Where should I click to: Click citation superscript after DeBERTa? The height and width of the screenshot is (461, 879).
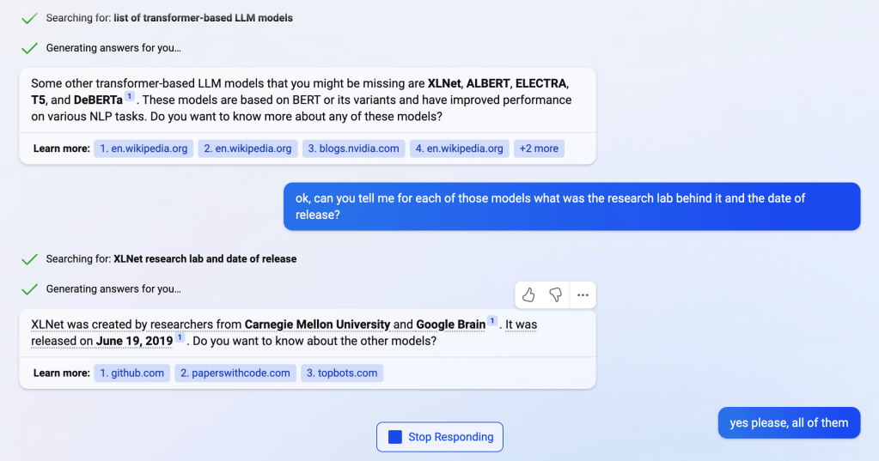(x=130, y=96)
